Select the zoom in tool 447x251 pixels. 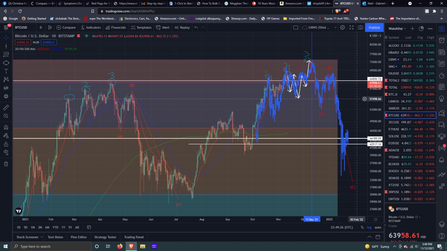(6, 116)
